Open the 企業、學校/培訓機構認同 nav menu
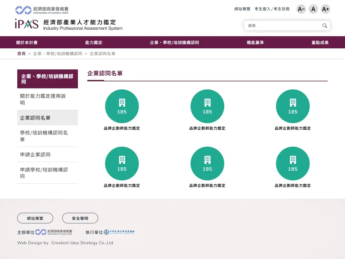Viewport: 345px width, 259px height. point(174,42)
